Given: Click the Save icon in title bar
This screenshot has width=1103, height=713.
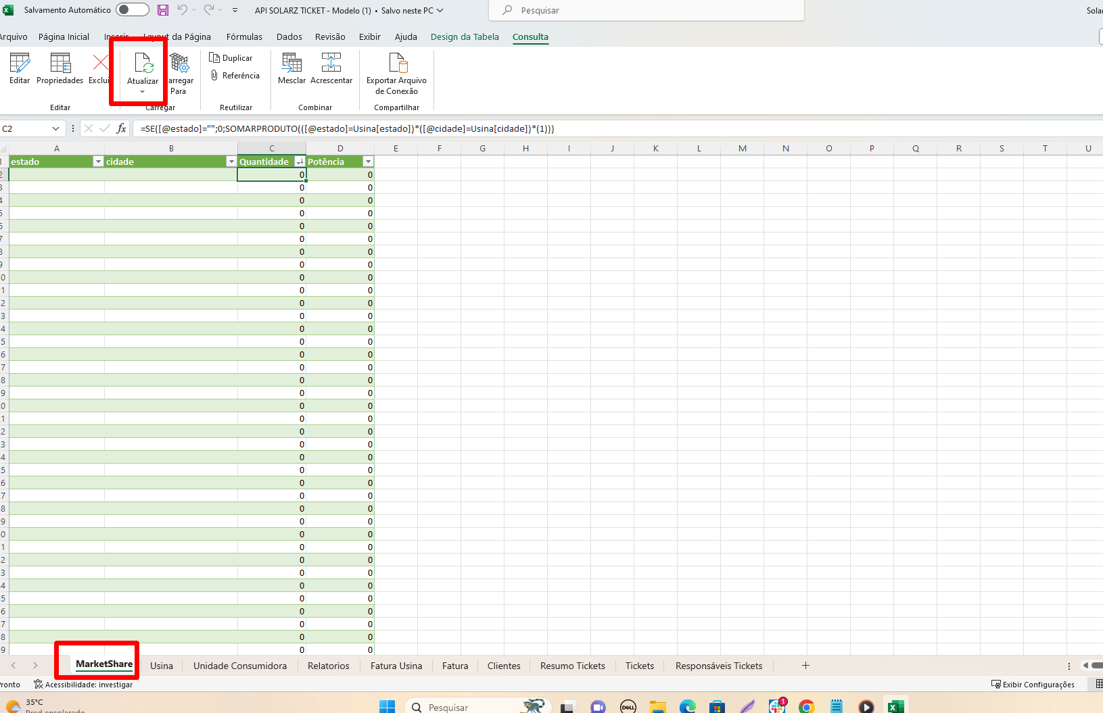Looking at the screenshot, I should 163,10.
